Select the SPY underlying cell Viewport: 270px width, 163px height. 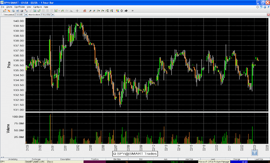coord(13,162)
